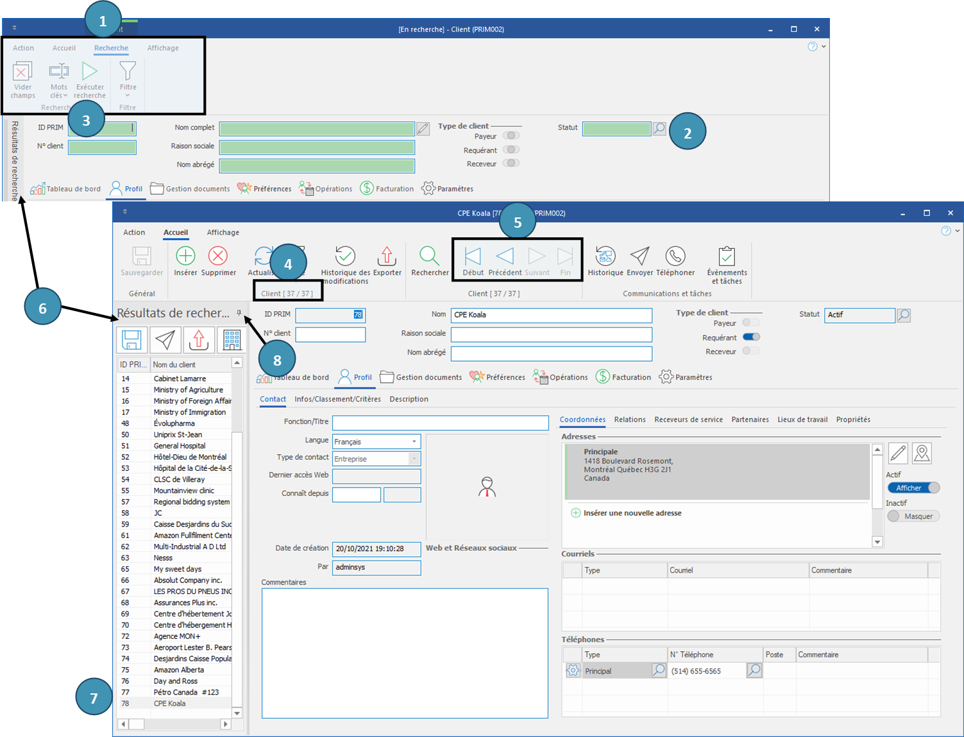
Task: Toggle the Actif Afficher address switch
Action: (x=913, y=488)
